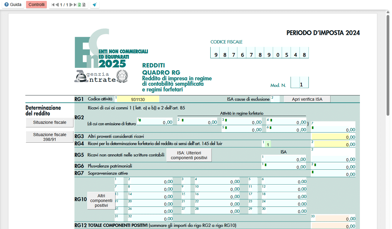Select the RG1 Codice attività field
Screen dimensions: 392x229
coord(137,99)
